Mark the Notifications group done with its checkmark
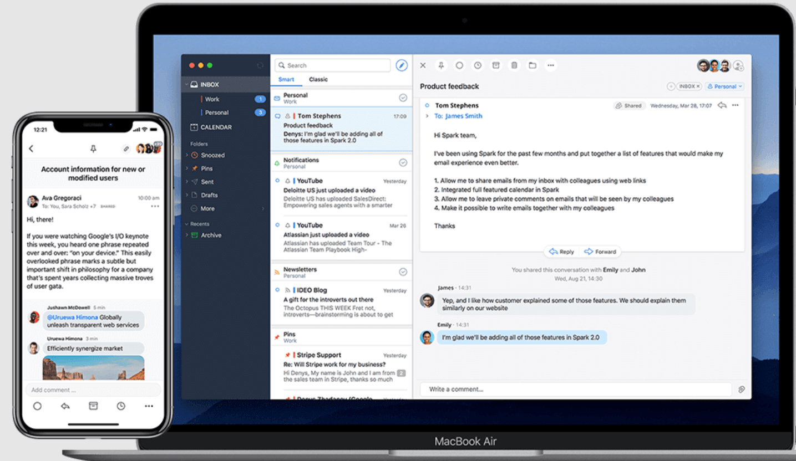This screenshot has width=796, height=461. tap(403, 163)
